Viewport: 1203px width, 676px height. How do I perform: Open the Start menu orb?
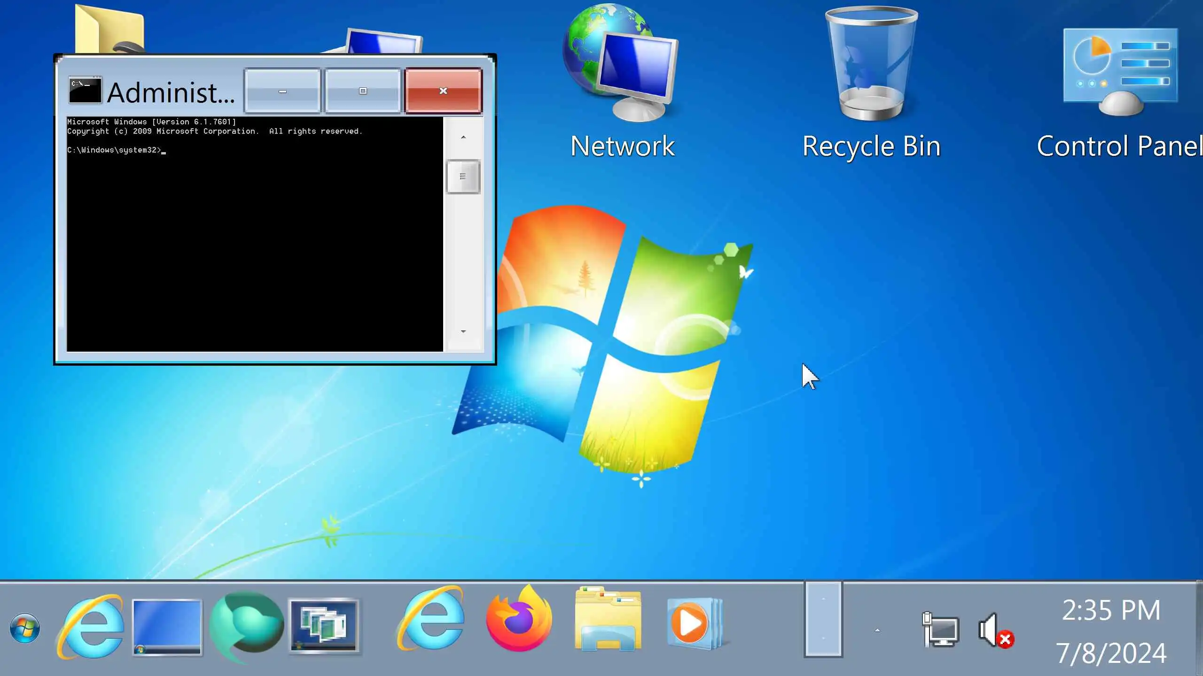tap(24, 628)
